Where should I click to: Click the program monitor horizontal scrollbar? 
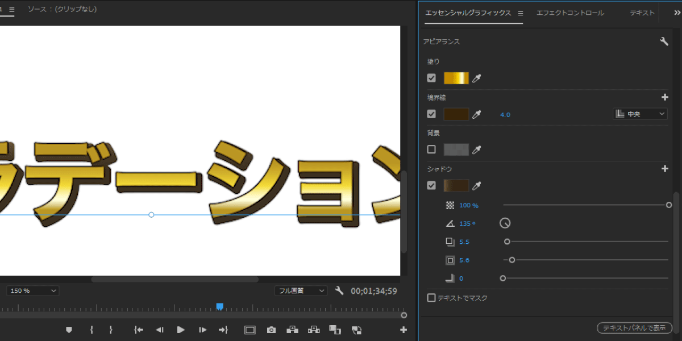(174, 279)
